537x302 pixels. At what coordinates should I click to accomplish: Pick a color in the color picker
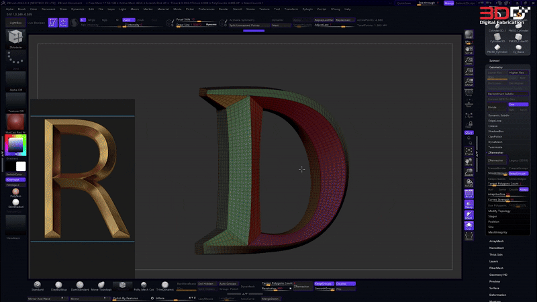click(x=15, y=146)
